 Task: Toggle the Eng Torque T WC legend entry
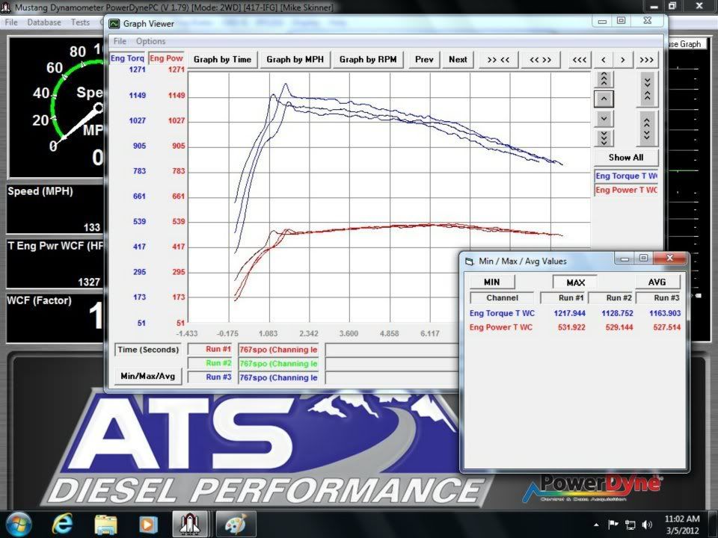point(626,176)
